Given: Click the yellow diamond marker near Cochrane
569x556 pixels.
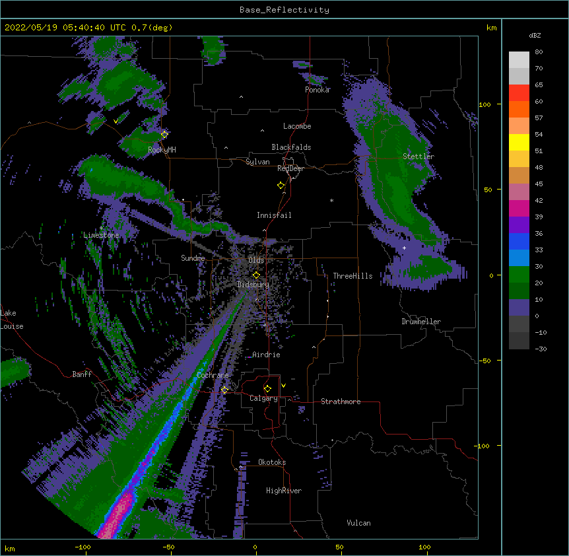Looking at the screenshot, I should click(224, 390).
